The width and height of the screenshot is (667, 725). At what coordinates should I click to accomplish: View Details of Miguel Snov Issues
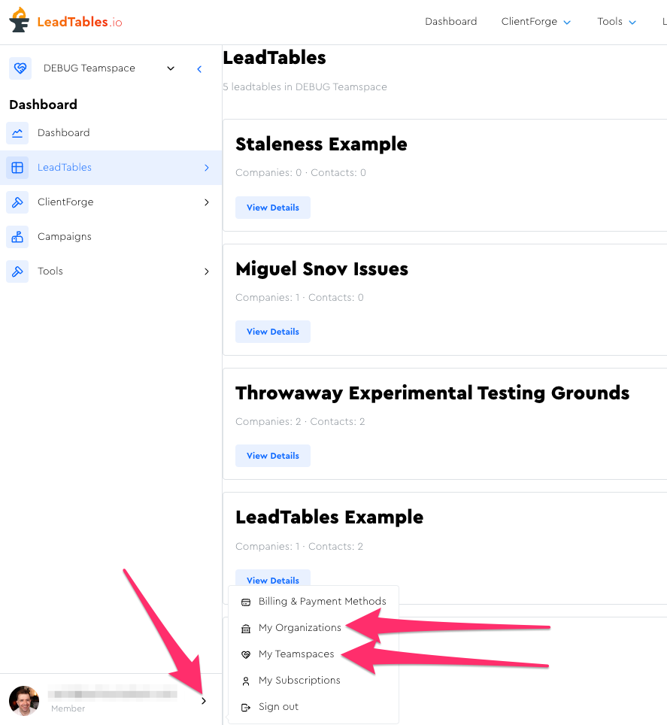272,332
